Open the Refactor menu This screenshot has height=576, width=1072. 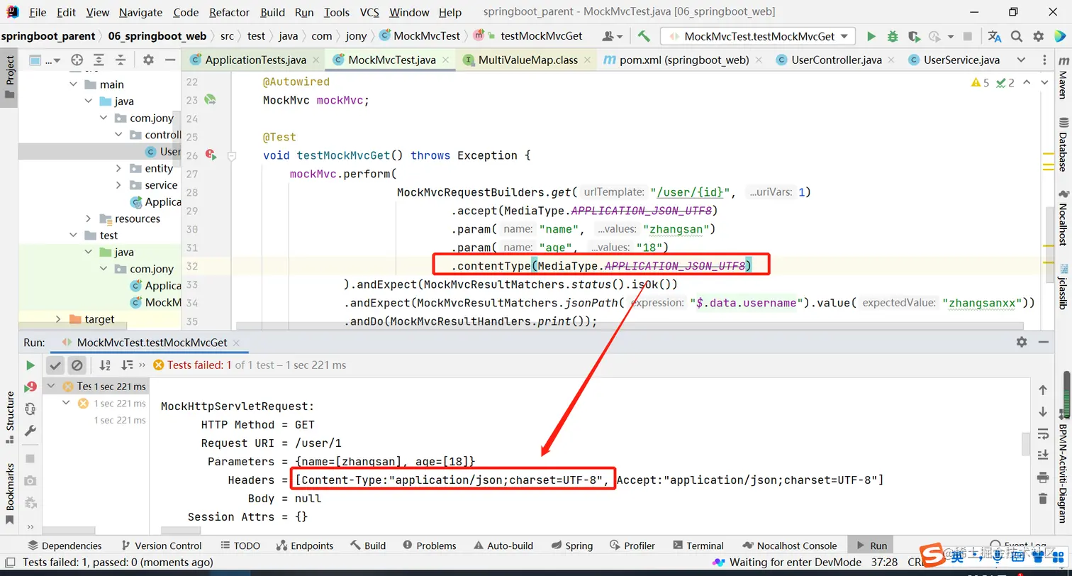click(230, 12)
